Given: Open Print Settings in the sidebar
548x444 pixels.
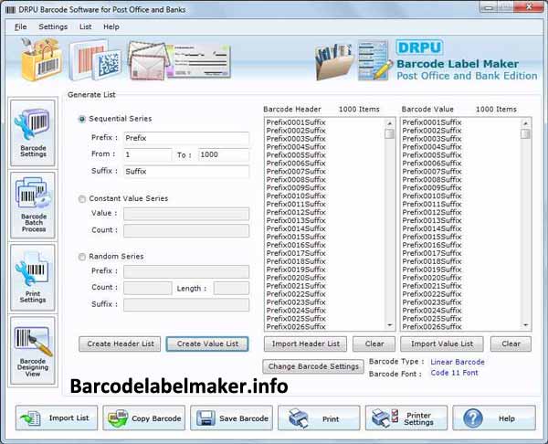Looking at the screenshot, I should point(33,278).
